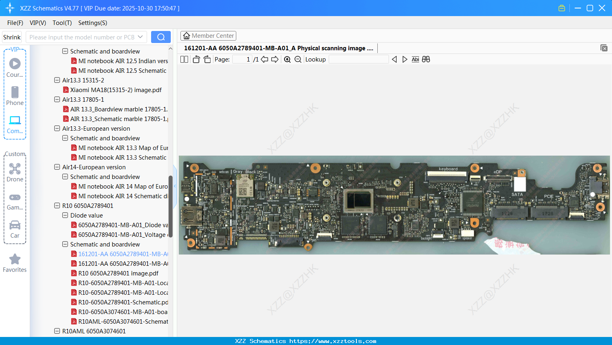
Task: Collapse the Air13.3 15315-2 node
Action: point(57,80)
